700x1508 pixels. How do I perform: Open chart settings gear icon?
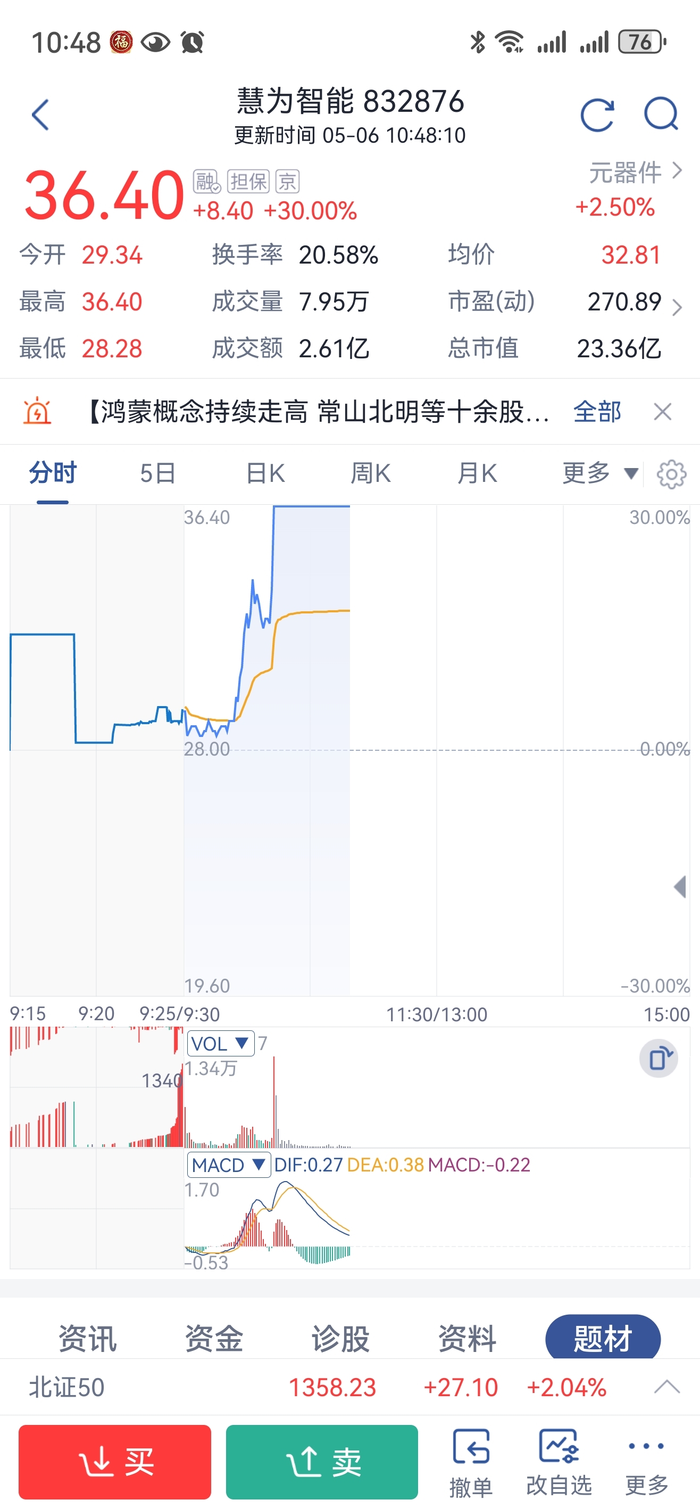pos(671,474)
